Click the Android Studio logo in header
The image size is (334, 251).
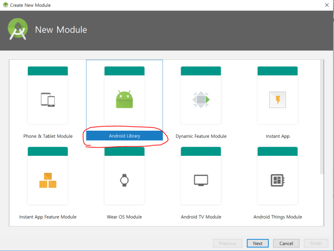tap(18, 29)
